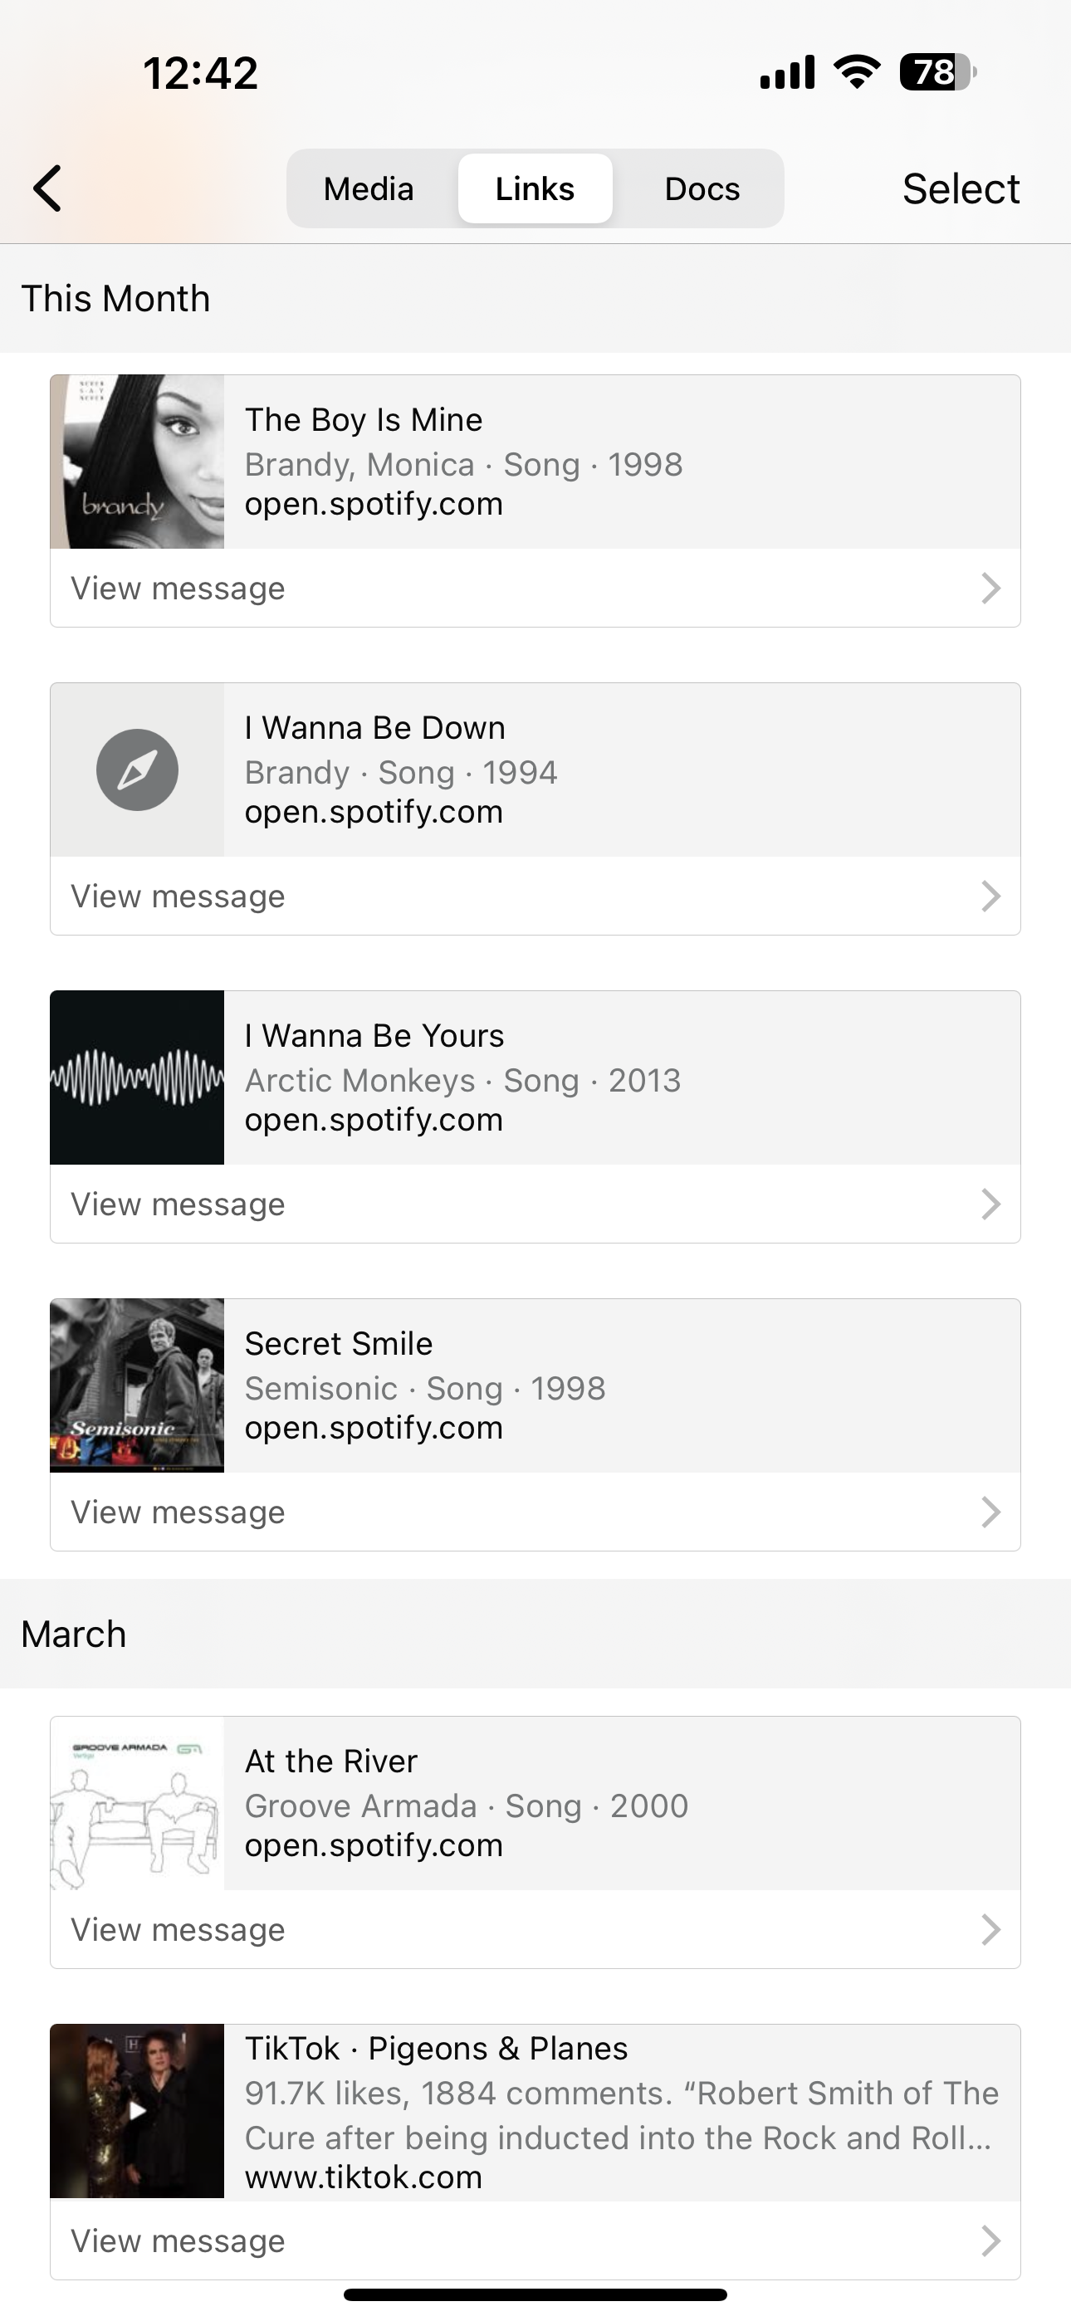Select the Links tab
The image size is (1071, 2321).
click(535, 188)
